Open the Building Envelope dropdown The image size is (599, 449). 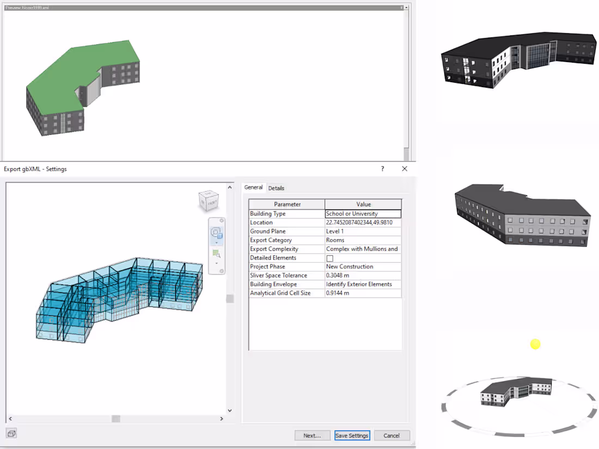[x=362, y=284]
